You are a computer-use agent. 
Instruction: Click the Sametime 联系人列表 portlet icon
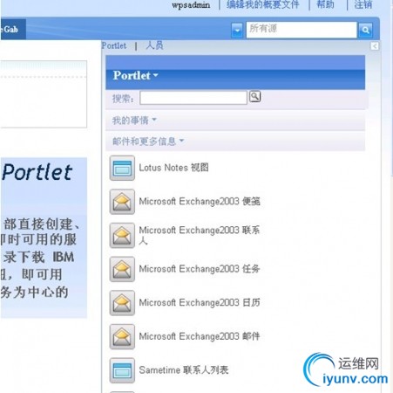click(x=122, y=370)
